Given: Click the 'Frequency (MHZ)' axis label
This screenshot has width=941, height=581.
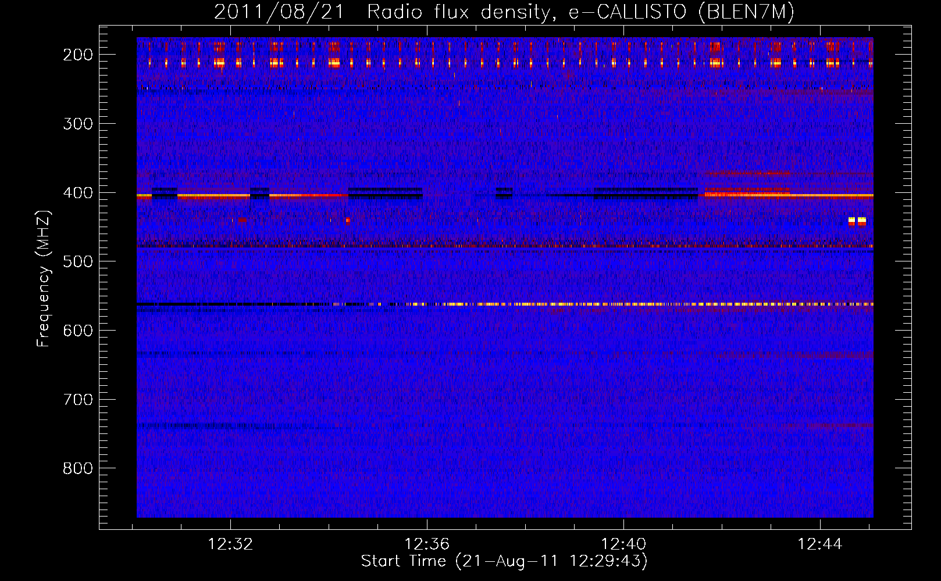Looking at the screenshot, I should click(44, 278).
